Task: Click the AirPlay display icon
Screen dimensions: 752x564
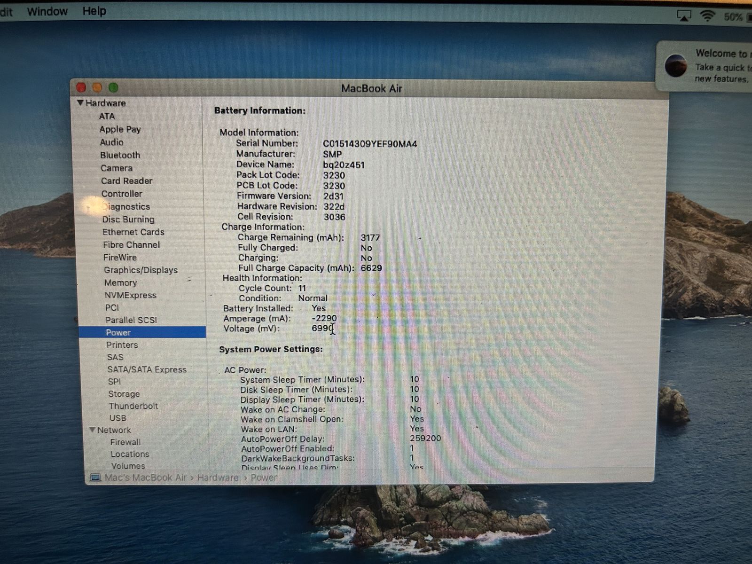Action: click(x=684, y=16)
